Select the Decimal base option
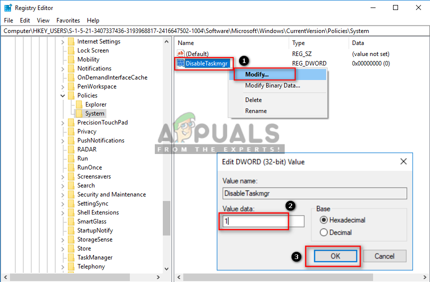This screenshot has height=282, width=430. coord(324,232)
